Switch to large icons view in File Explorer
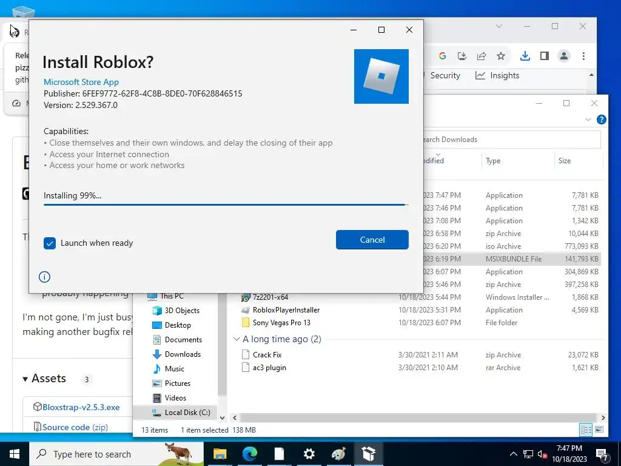Screen dimensions: 621x466 tap(599, 430)
